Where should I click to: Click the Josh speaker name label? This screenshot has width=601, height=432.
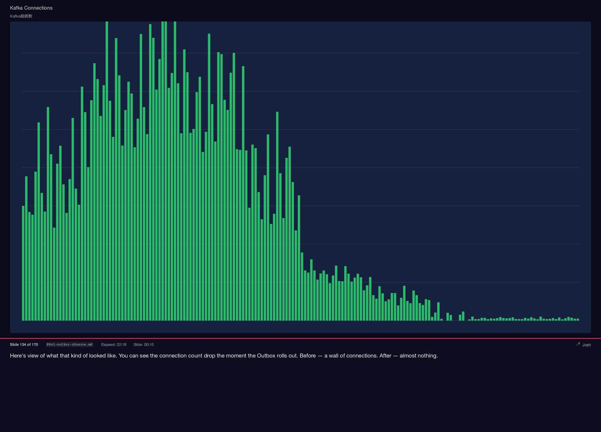[x=586, y=345]
